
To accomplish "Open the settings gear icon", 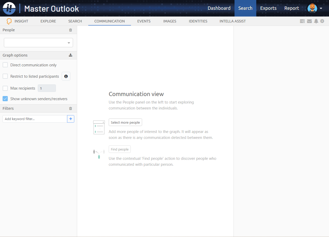I will [322, 21].
